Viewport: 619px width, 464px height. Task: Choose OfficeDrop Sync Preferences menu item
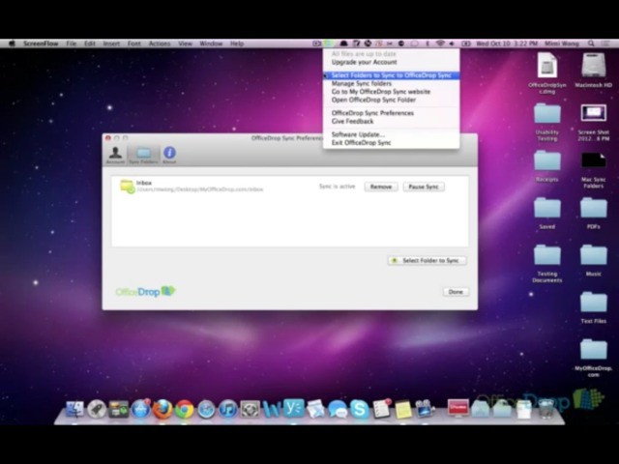point(372,113)
